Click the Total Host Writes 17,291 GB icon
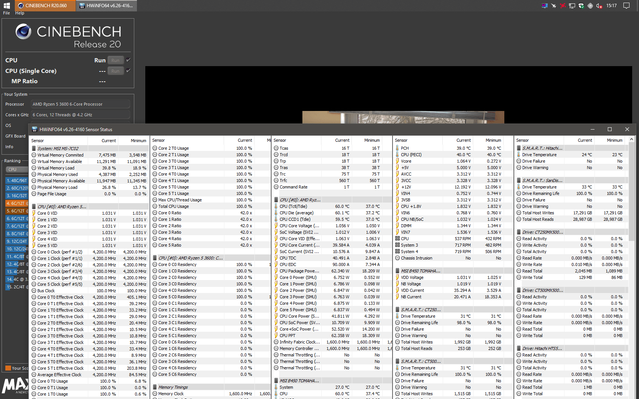This screenshot has height=399, width=639. pos(519,213)
